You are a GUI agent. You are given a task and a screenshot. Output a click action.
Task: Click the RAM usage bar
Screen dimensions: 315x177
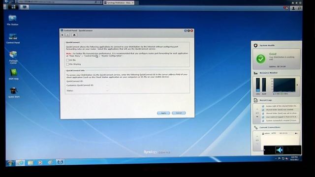click(x=264, y=85)
